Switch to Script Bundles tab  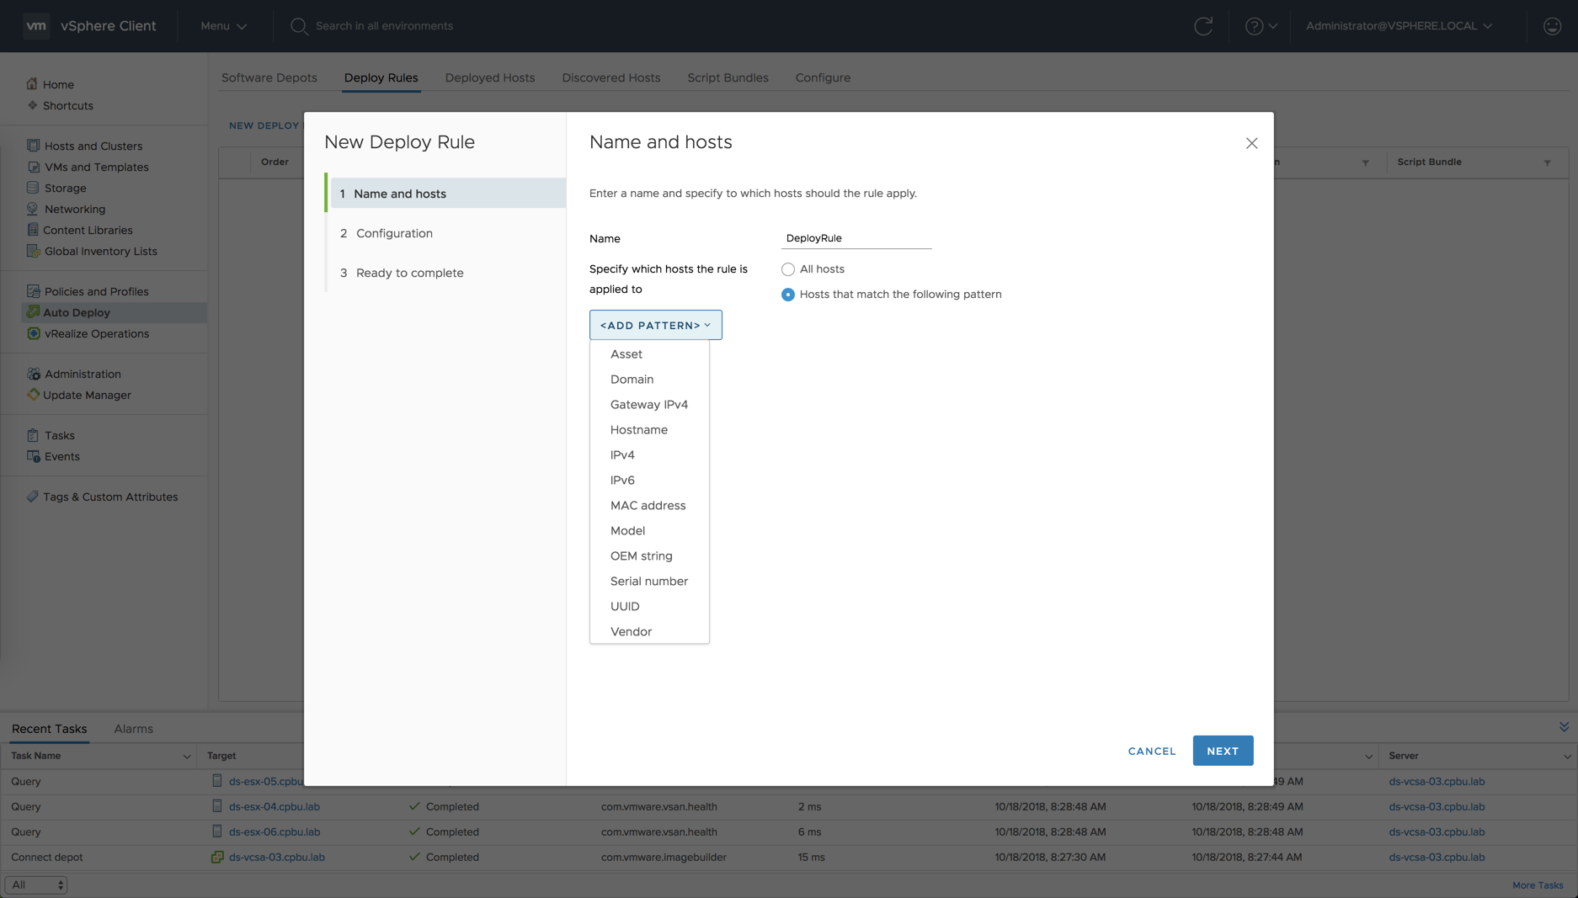[728, 77]
